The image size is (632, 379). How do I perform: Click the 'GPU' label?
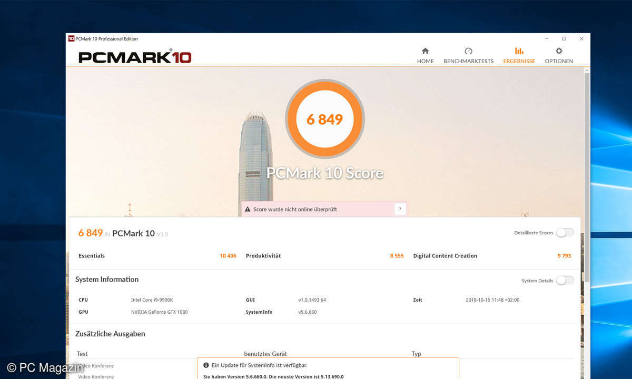click(83, 312)
